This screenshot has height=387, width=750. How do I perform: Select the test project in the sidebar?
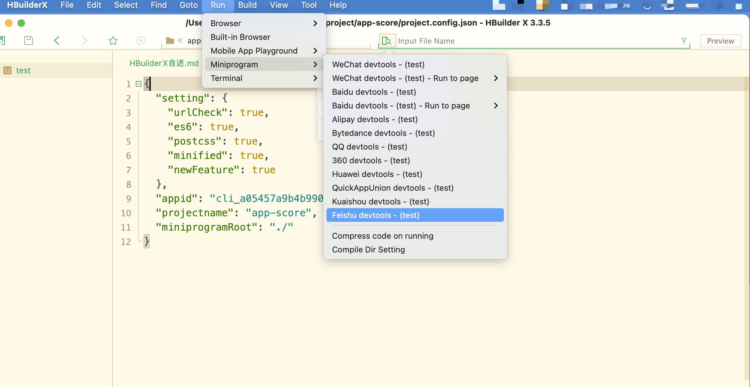(x=23, y=70)
